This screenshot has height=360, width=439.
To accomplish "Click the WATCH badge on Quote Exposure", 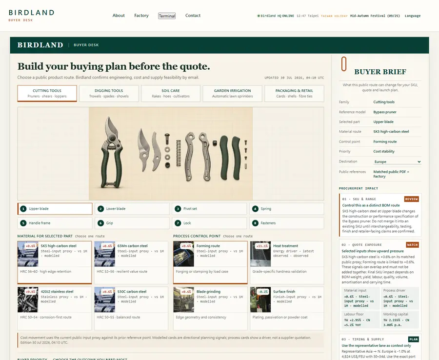I will (412, 245).
